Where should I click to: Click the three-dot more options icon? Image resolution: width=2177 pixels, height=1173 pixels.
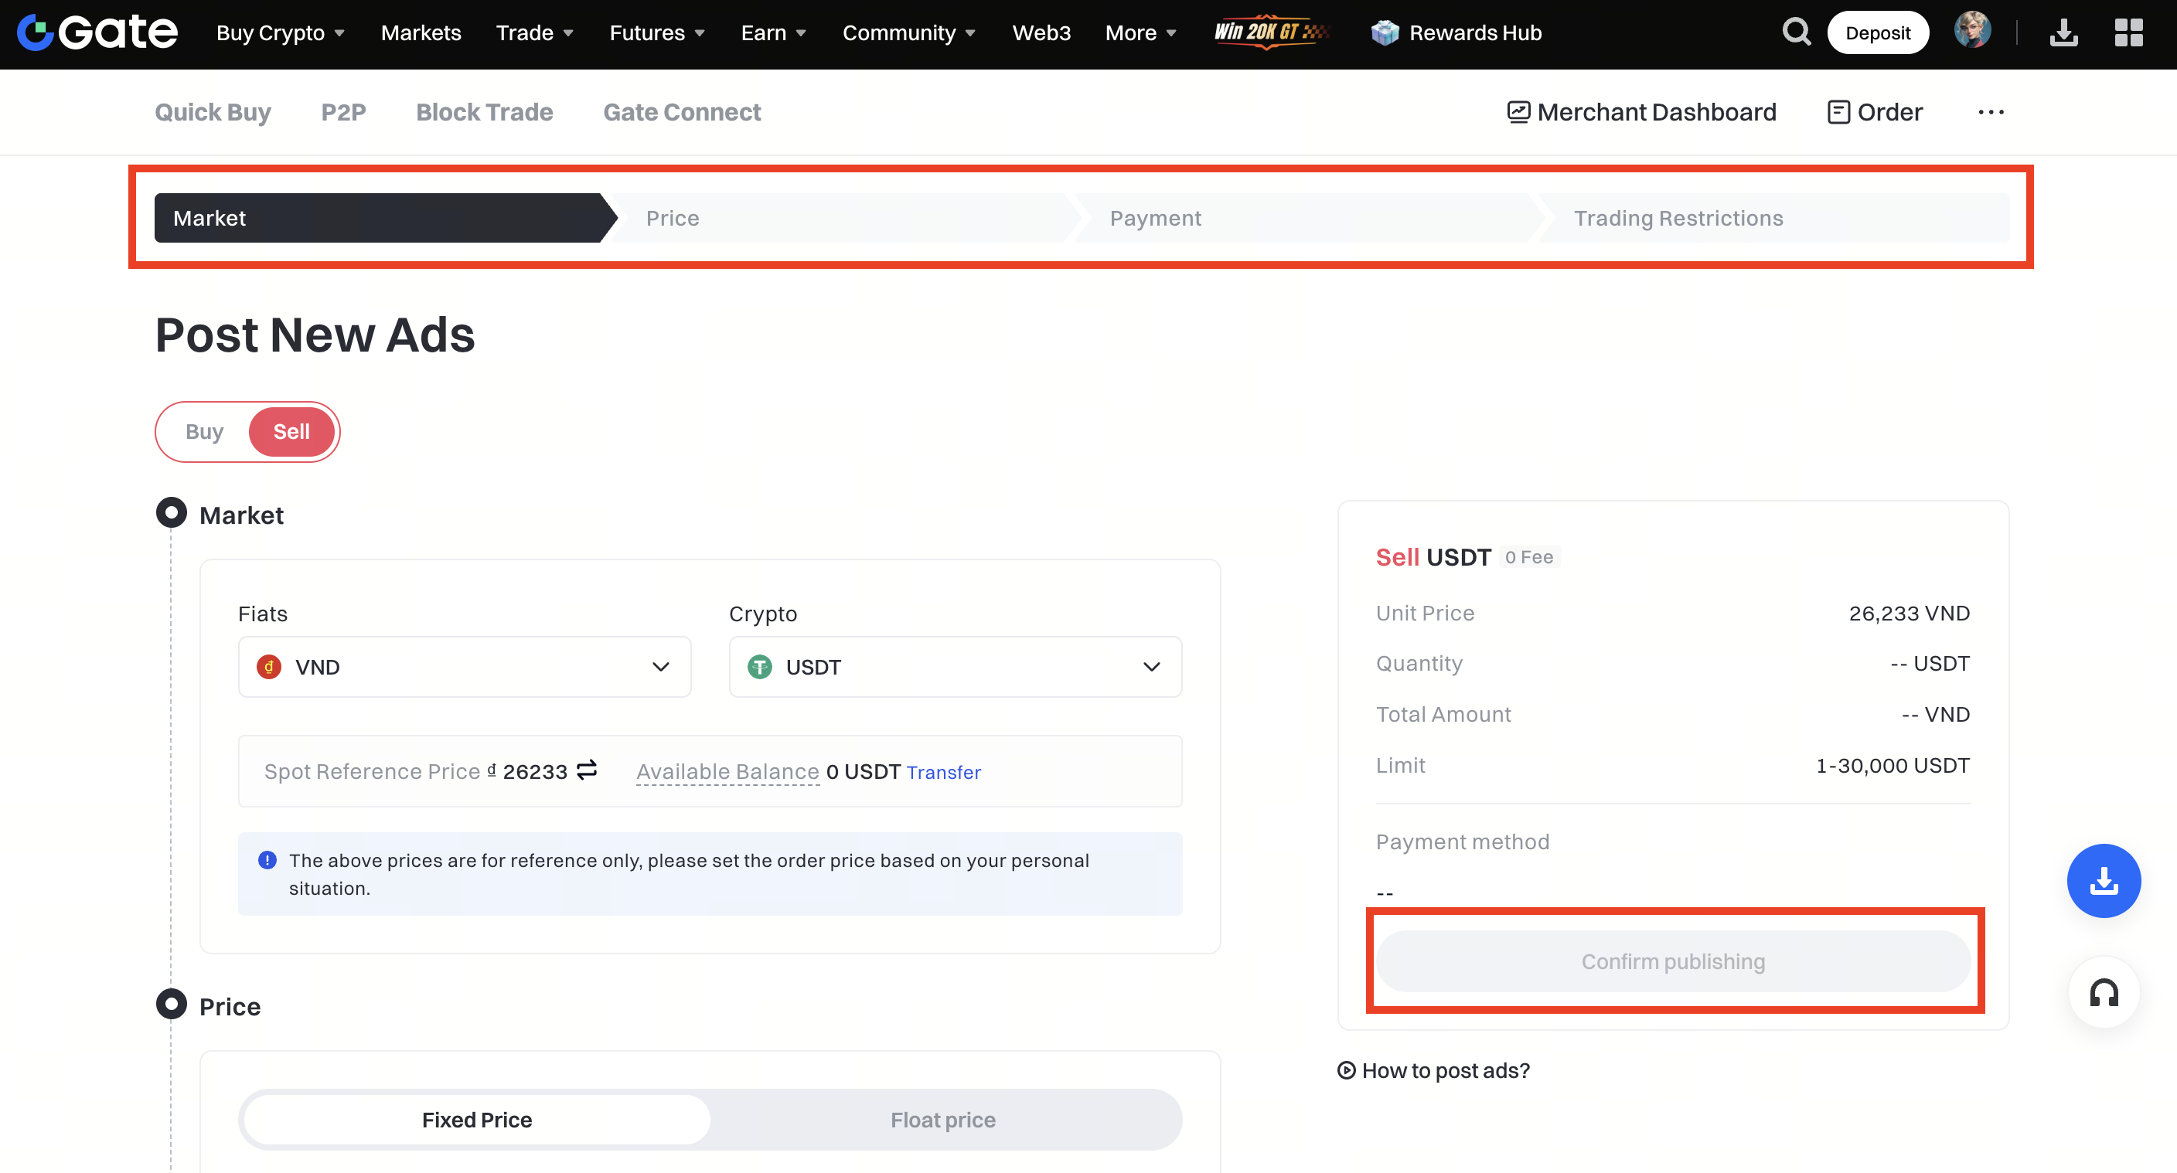(1990, 112)
